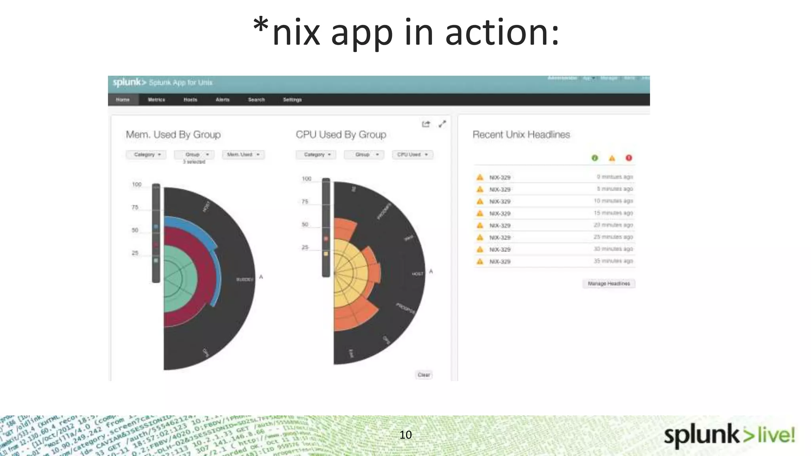Click the vertical slider bar of memory chart
Image resolution: width=811 pixels, height=456 pixels.
click(x=156, y=233)
